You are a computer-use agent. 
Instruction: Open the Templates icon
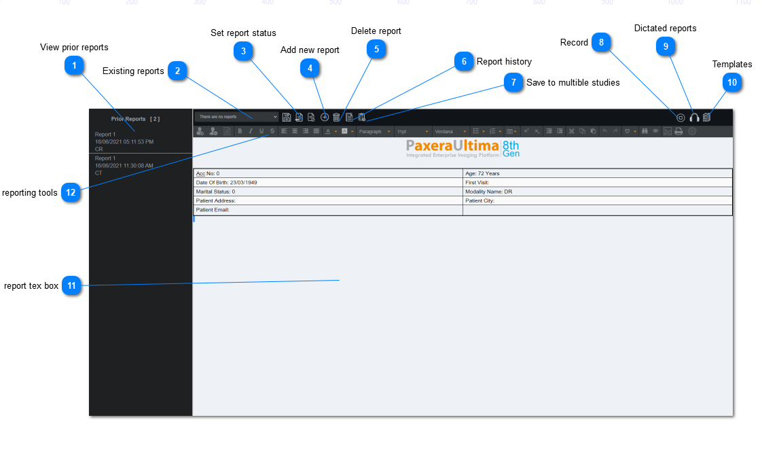point(706,118)
